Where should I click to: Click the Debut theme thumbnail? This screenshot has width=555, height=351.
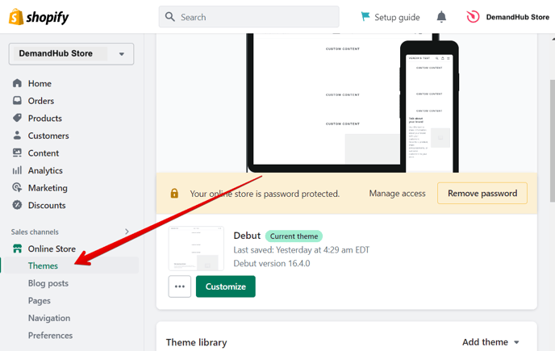pyautogui.click(x=196, y=249)
